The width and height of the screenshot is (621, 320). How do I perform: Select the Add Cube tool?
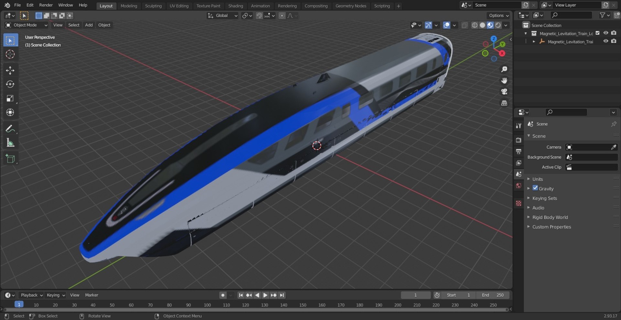click(x=10, y=159)
